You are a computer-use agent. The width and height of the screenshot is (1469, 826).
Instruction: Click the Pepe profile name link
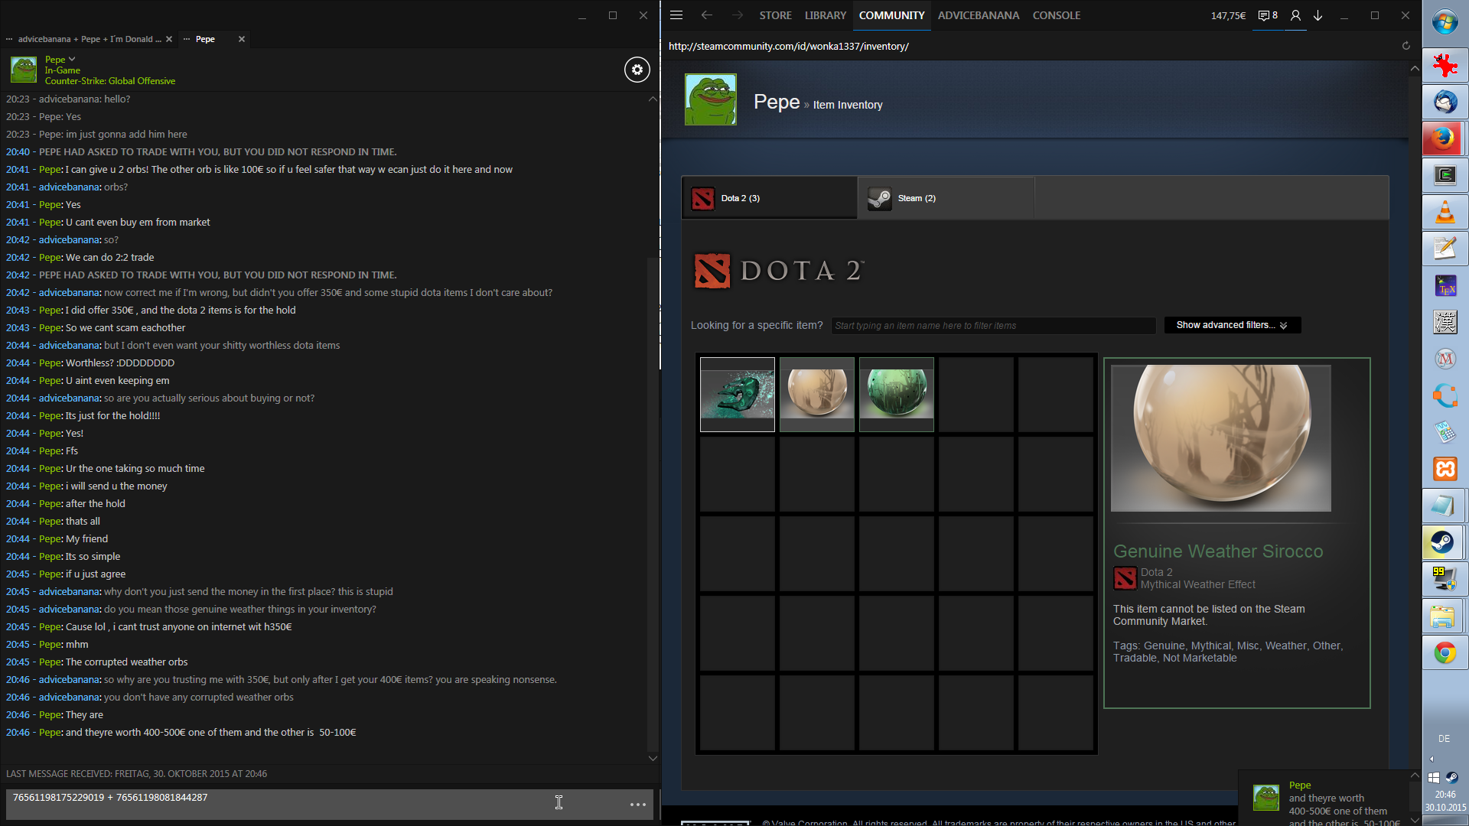click(776, 102)
